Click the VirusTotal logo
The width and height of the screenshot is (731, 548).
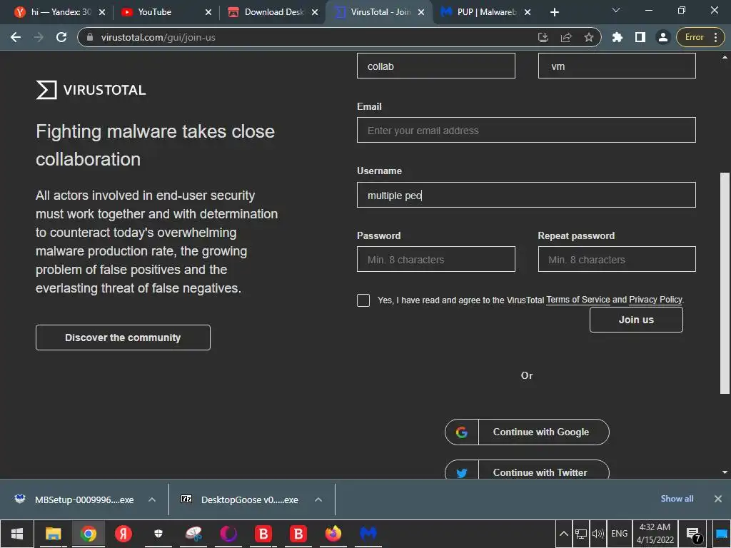pyautogui.click(x=91, y=90)
